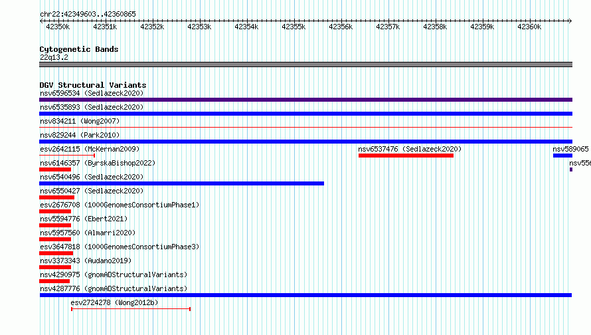The height and width of the screenshot is (335, 591).
Task: Select the nsv6537476 red variant bar
Action: [406, 156]
